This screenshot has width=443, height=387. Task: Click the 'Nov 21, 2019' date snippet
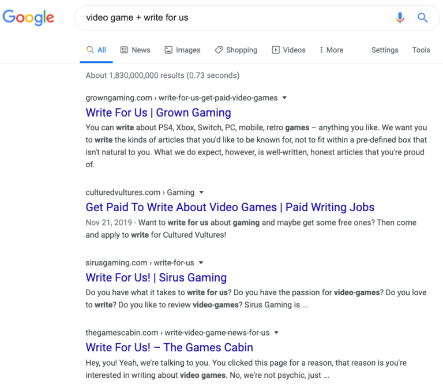click(x=109, y=223)
